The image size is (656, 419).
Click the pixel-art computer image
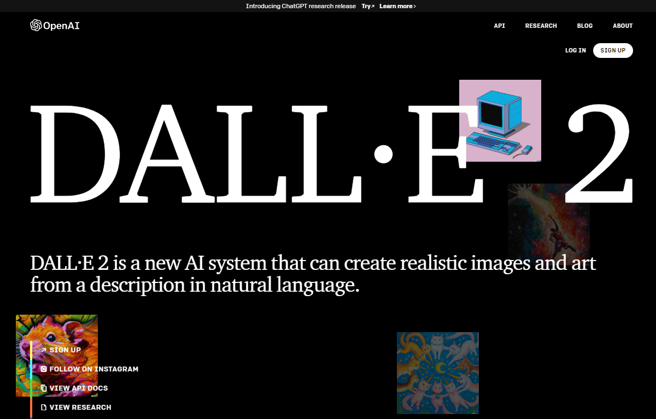click(x=500, y=120)
